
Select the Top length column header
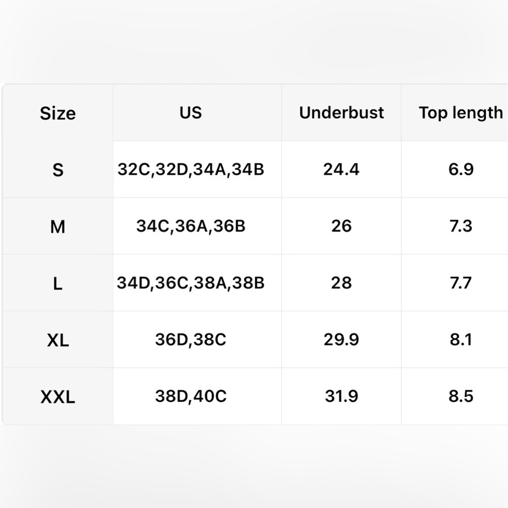tap(461, 113)
